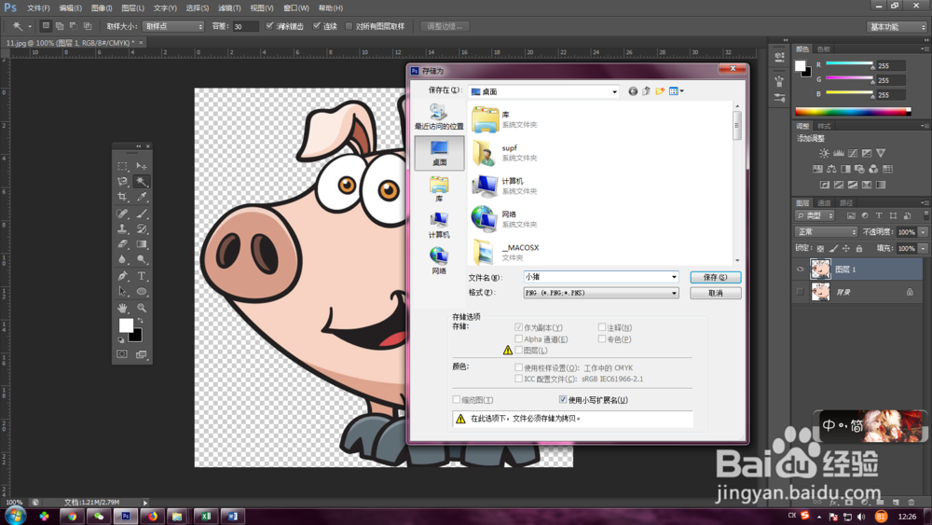Select the Ellipse shape tool
This screenshot has width=932, height=525.
(x=142, y=291)
